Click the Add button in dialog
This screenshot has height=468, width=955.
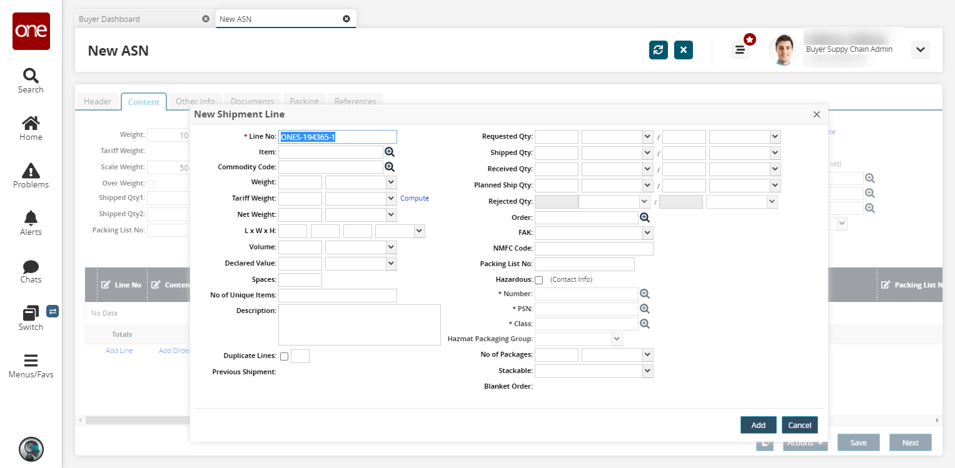point(758,425)
